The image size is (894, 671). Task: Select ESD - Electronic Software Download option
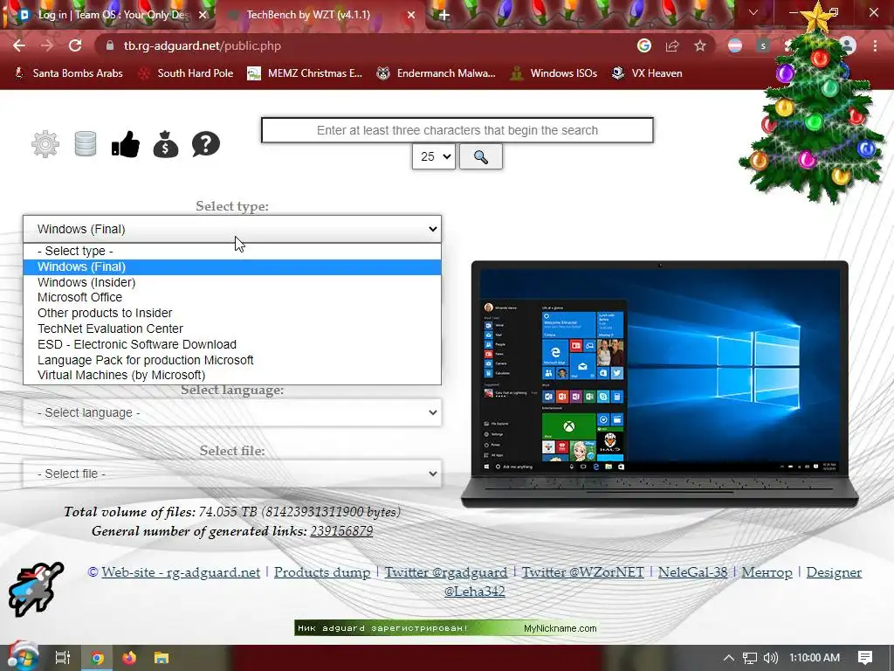pos(232,344)
